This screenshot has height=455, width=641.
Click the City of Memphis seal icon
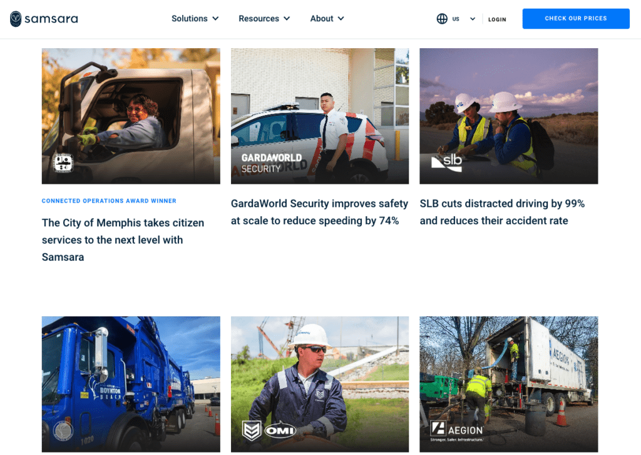click(x=63, y=162)
